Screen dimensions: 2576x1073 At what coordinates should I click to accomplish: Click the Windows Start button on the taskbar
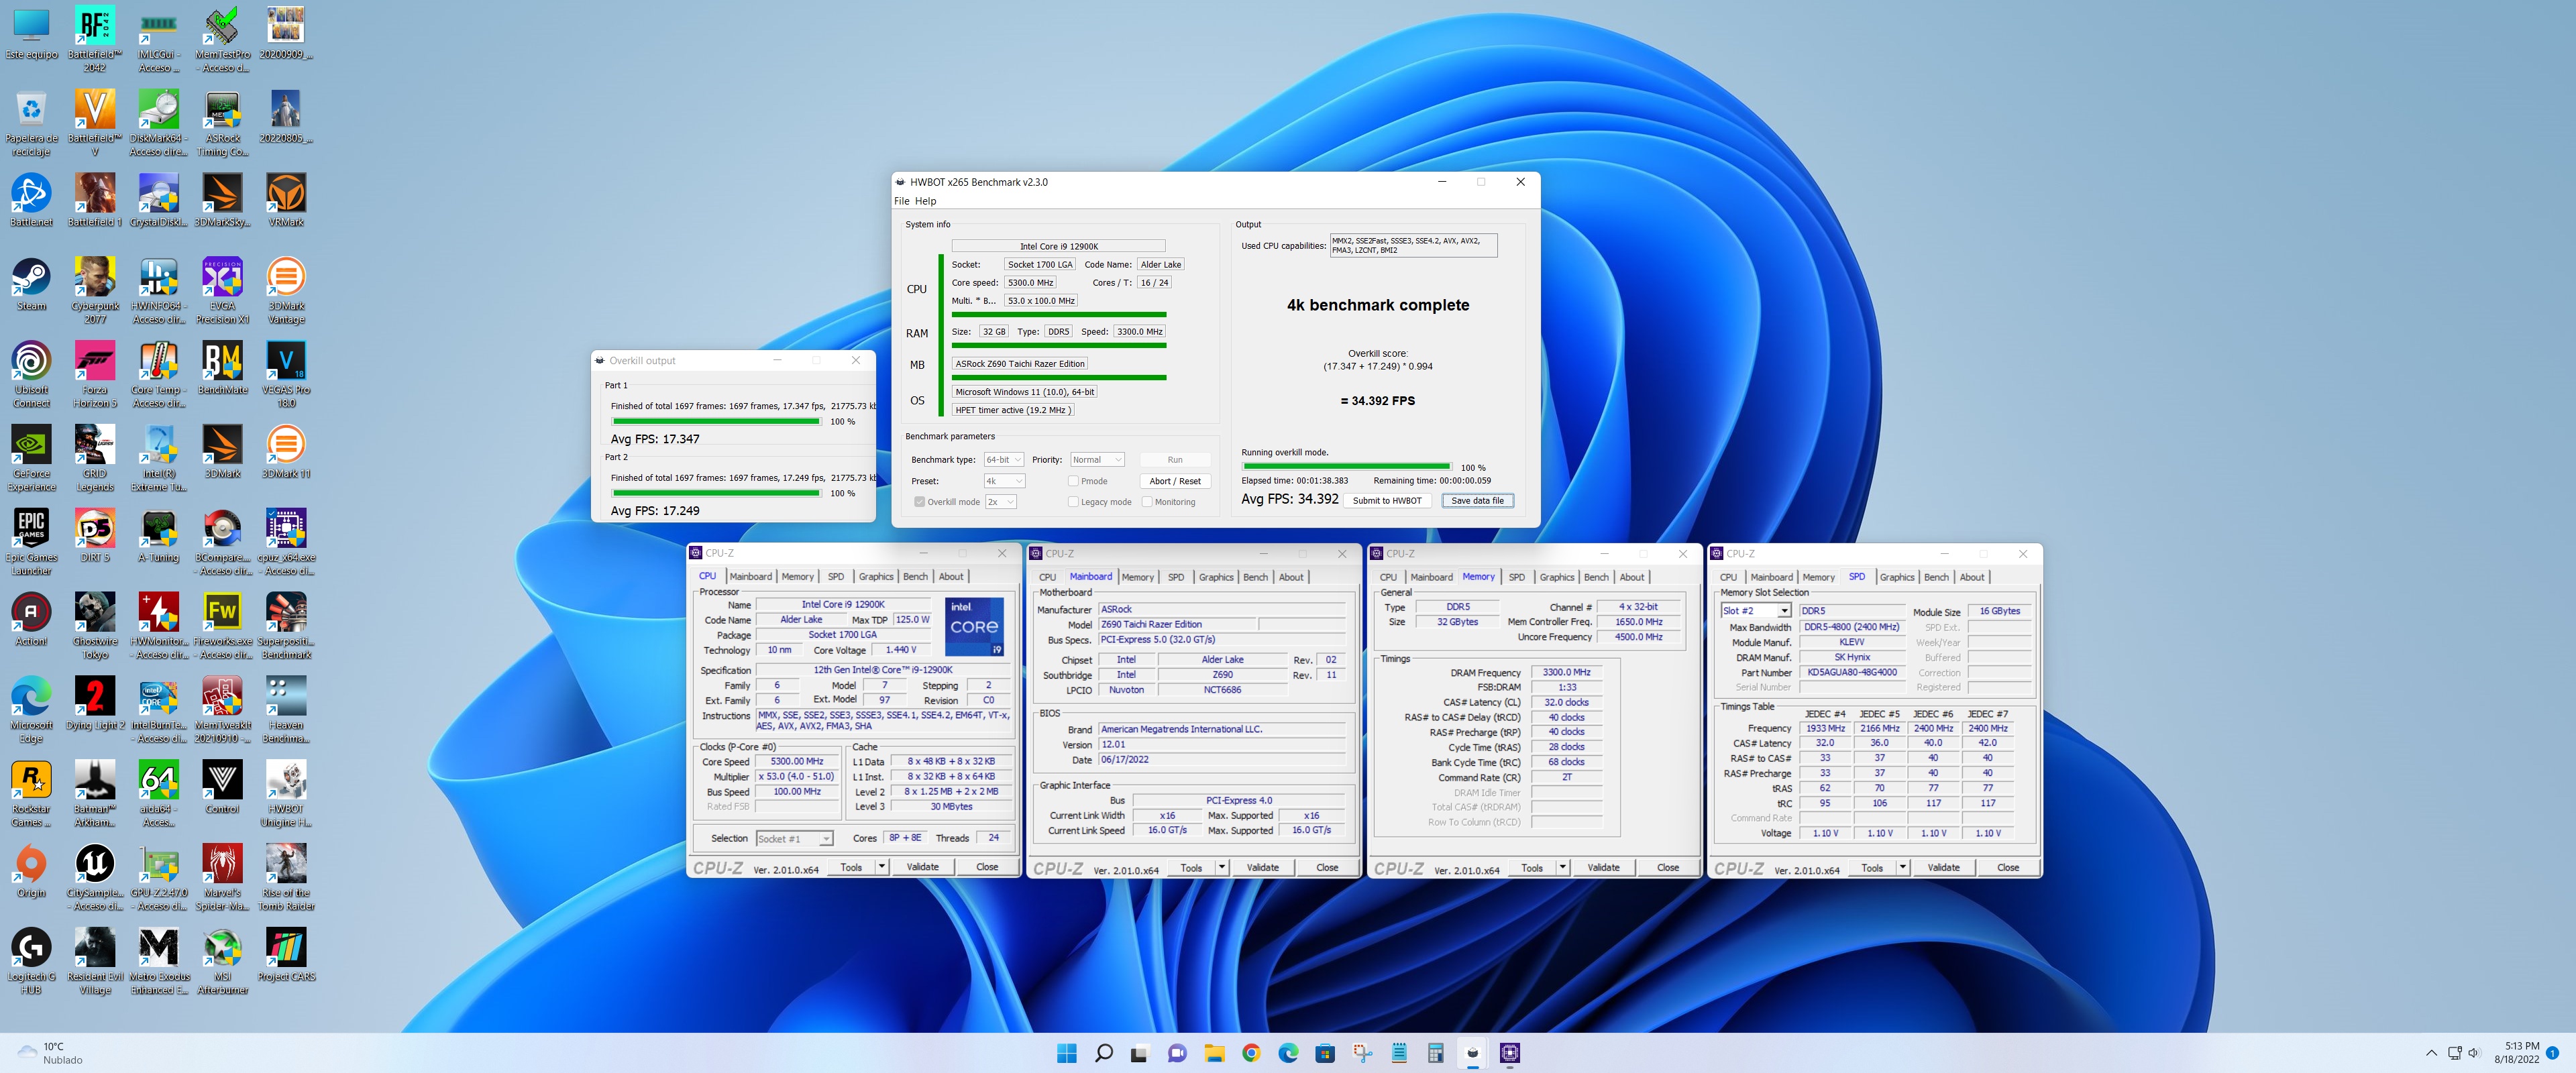click(1066, 1053)
